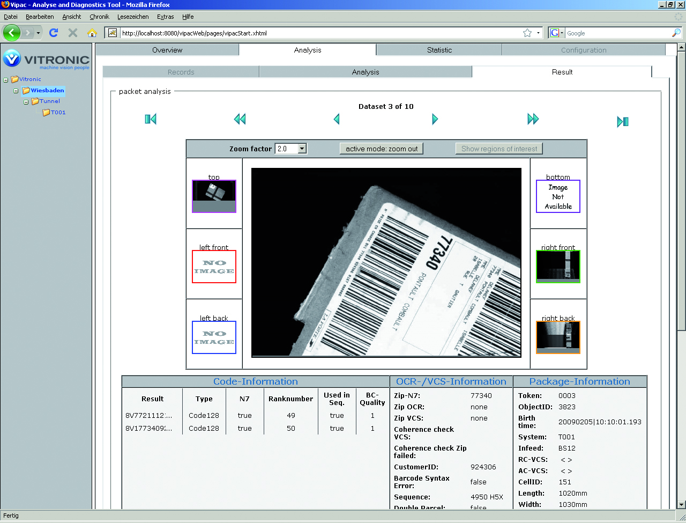Click the 'active mode: zoom out' button

(382, 149)
